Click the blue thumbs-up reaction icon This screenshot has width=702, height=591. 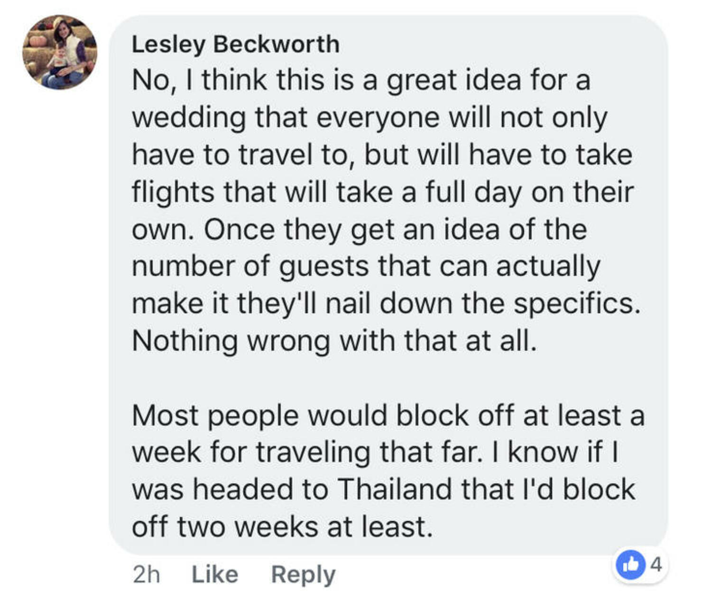(630, 565)
